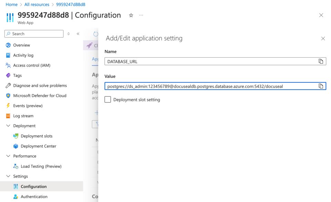
Task: Close the Add/Edit application setting panel
Action: click(323, 38)
